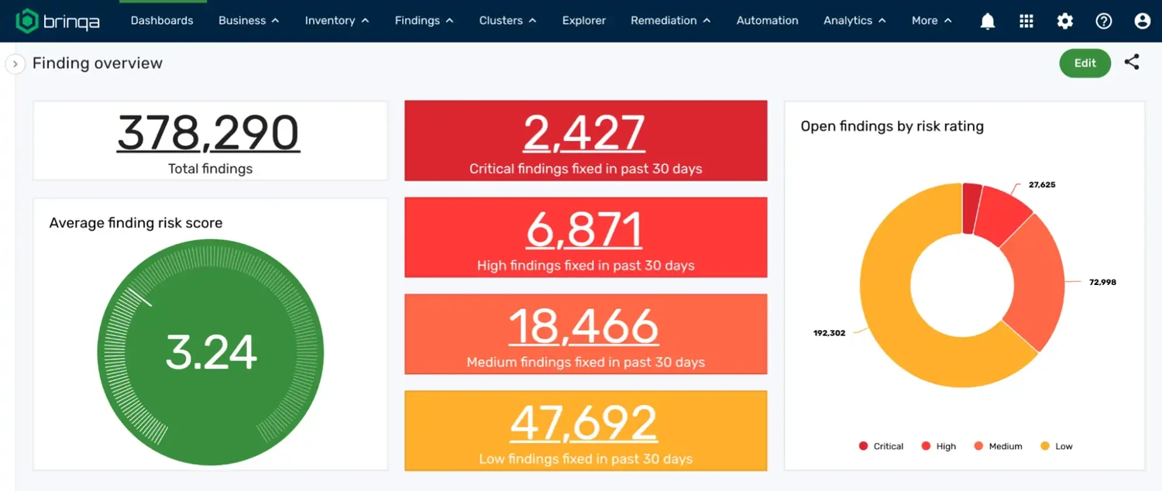Expand the Analytics menu
Image resolution: width=1162 pixels, height=491 pixels.
[855, 21]
